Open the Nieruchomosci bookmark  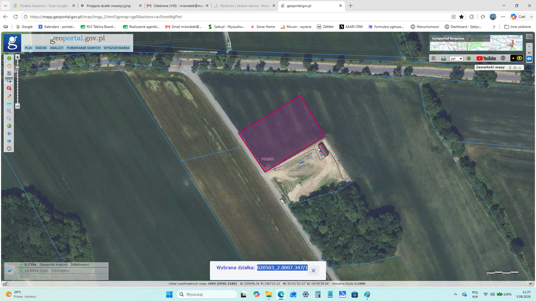point(425,27)
